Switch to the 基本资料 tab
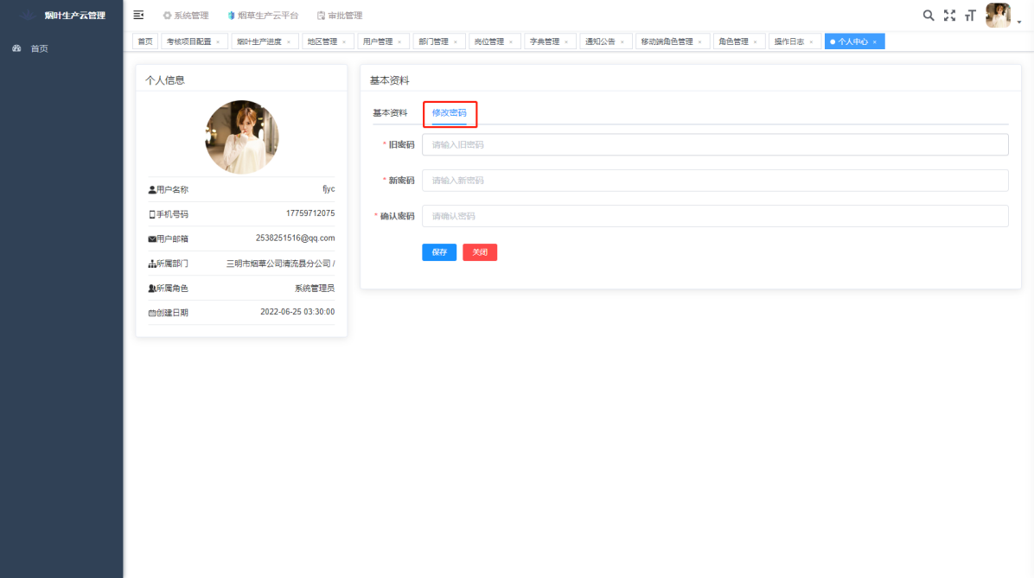Screen dimensions: 1034x578 [390, 113]
